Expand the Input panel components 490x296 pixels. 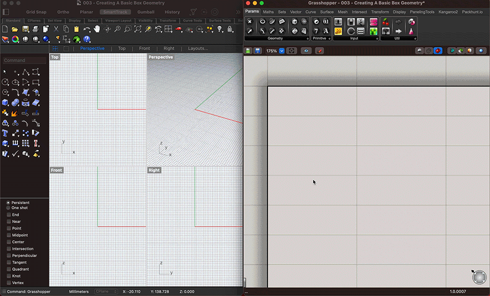pyautogui.click(x=377, y=38)
